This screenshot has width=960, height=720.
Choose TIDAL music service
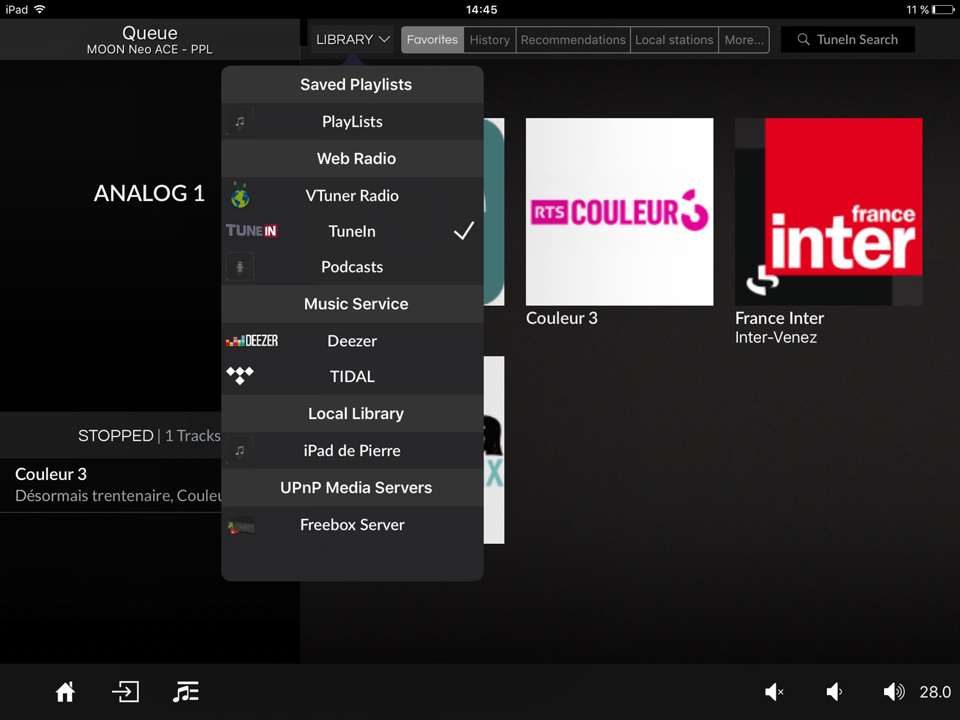[x=352, y=376]
